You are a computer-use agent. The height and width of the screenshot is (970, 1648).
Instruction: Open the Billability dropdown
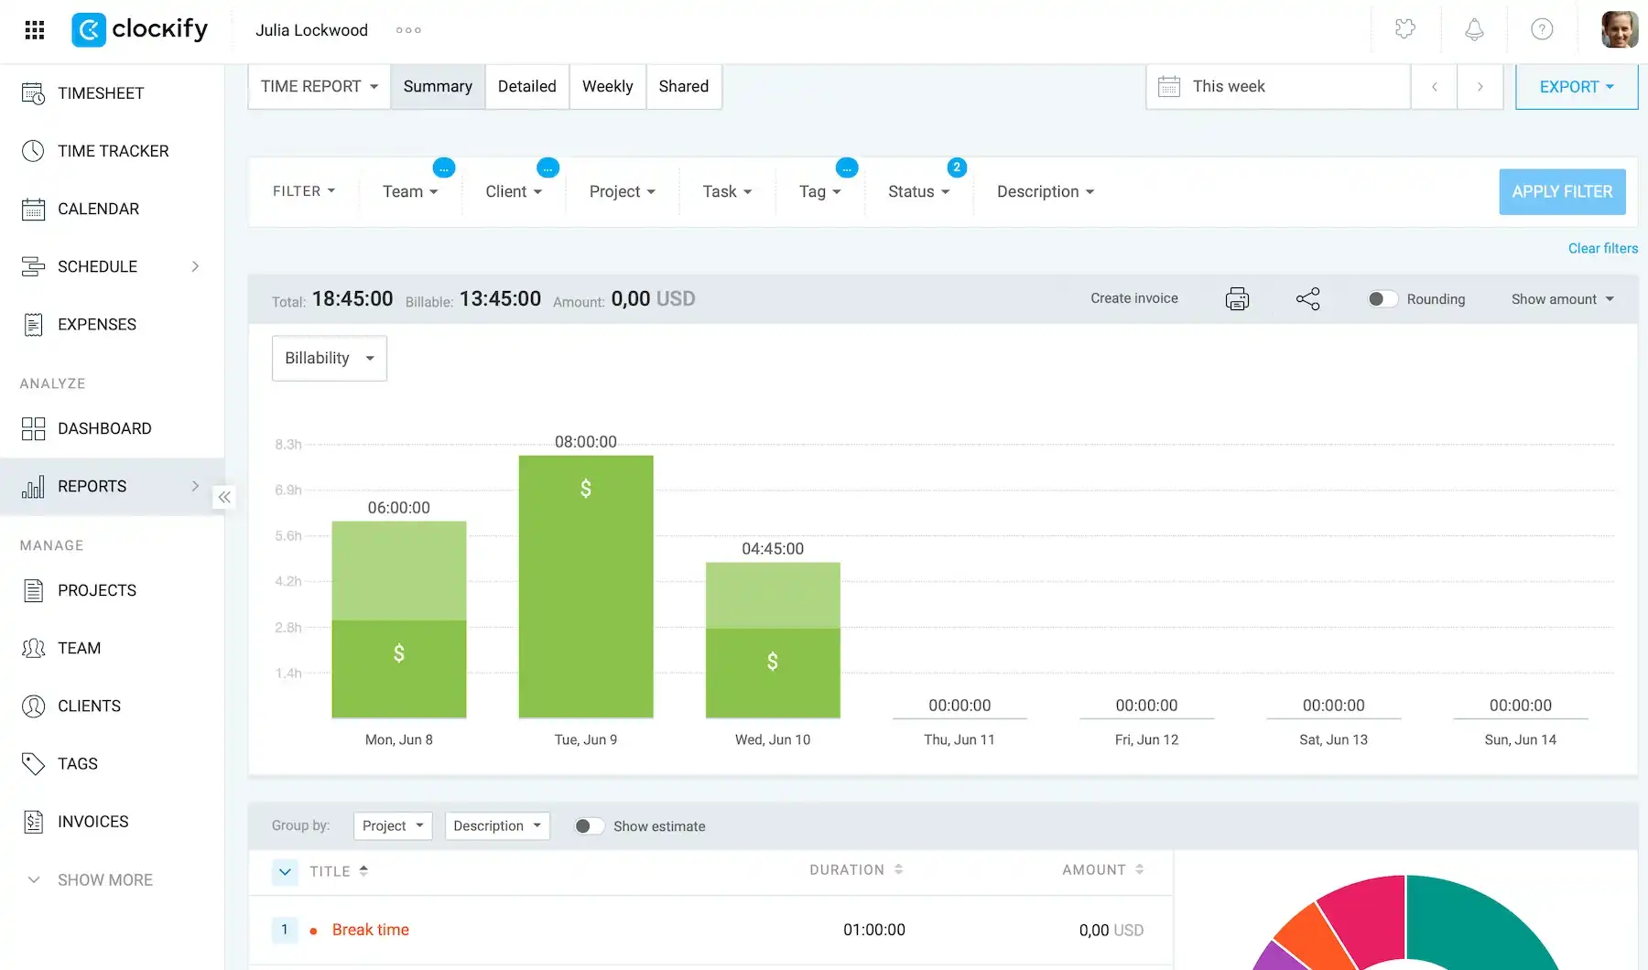click(x=330, y=358)
